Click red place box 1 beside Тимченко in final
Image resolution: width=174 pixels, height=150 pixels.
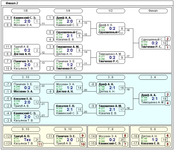[x=168, y=48]
